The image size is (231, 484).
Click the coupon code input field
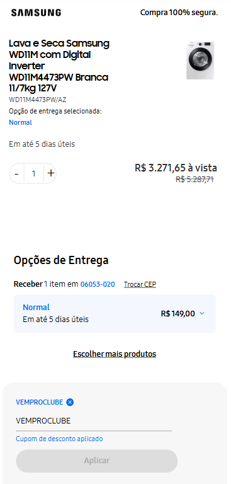(x=94, y=421)
